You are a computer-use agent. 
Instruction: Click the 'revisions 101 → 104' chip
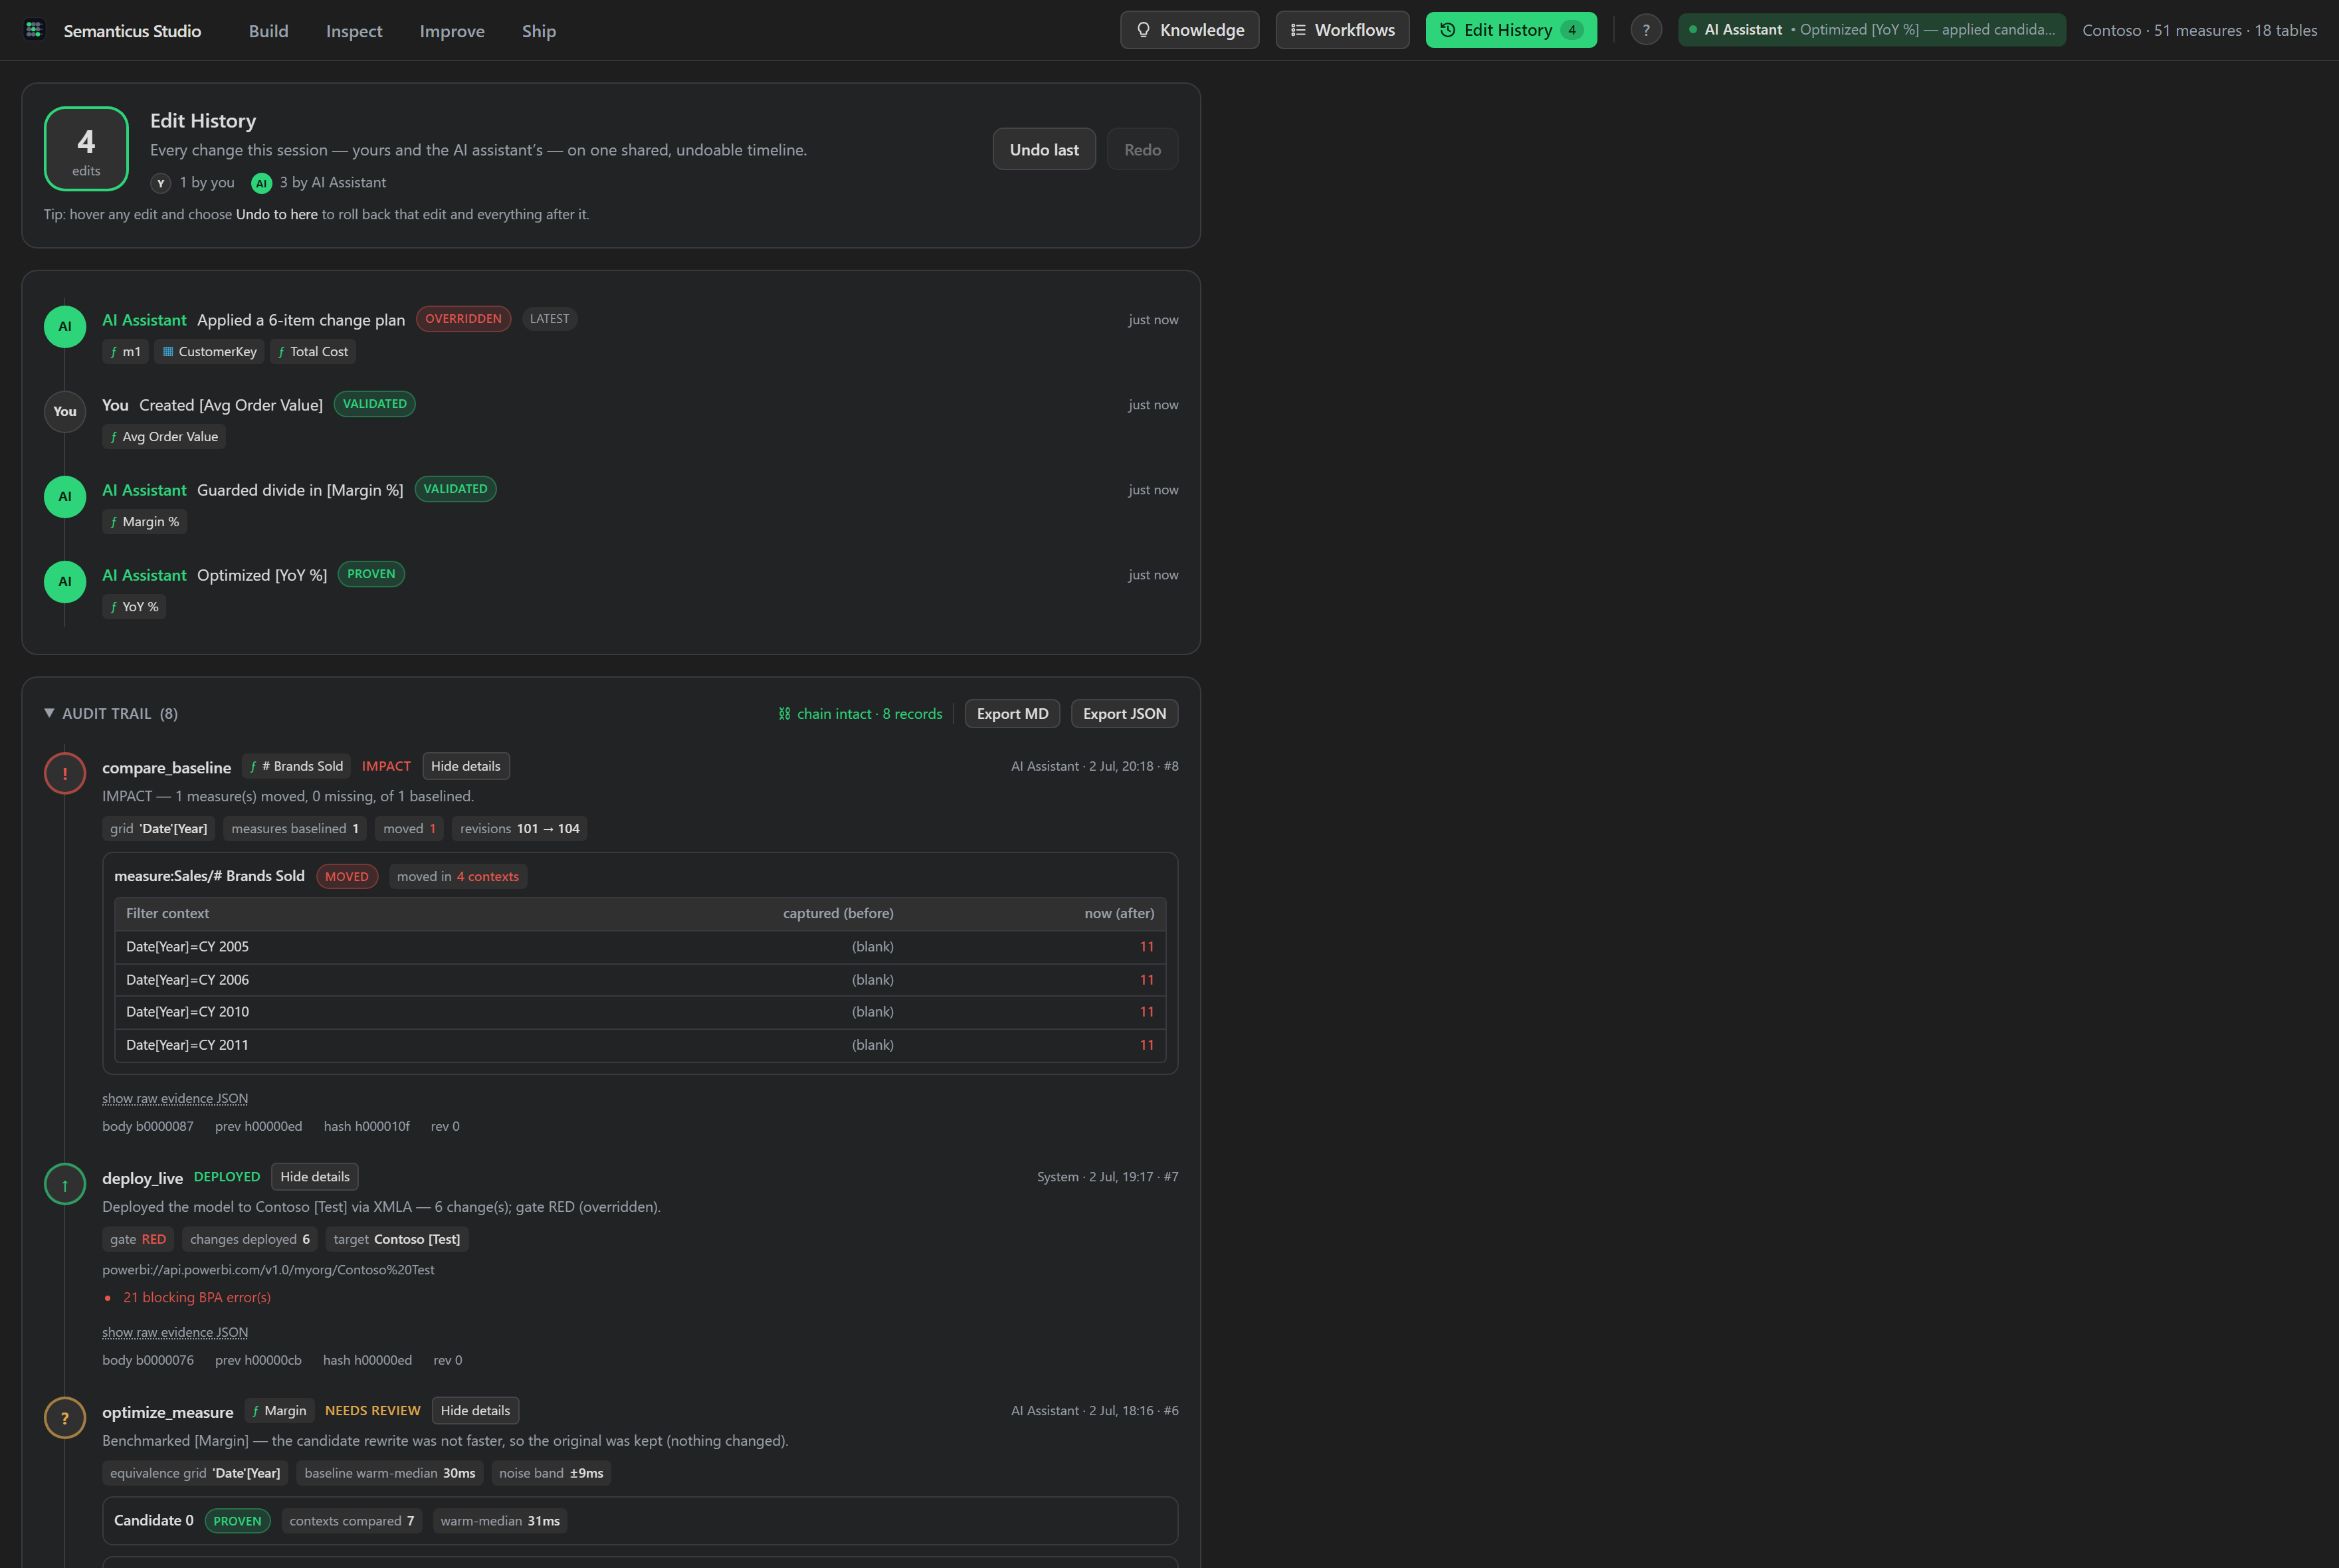coord(520,829)
